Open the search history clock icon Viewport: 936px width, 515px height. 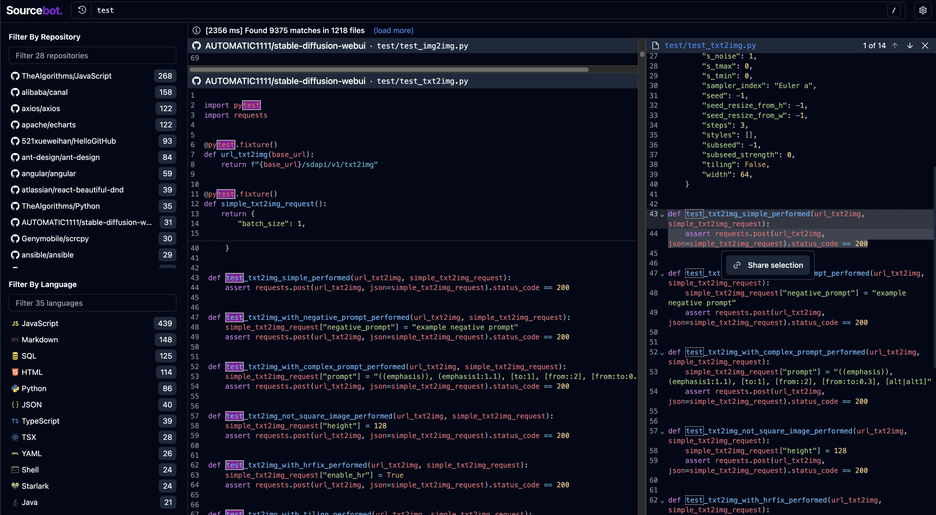82,10
